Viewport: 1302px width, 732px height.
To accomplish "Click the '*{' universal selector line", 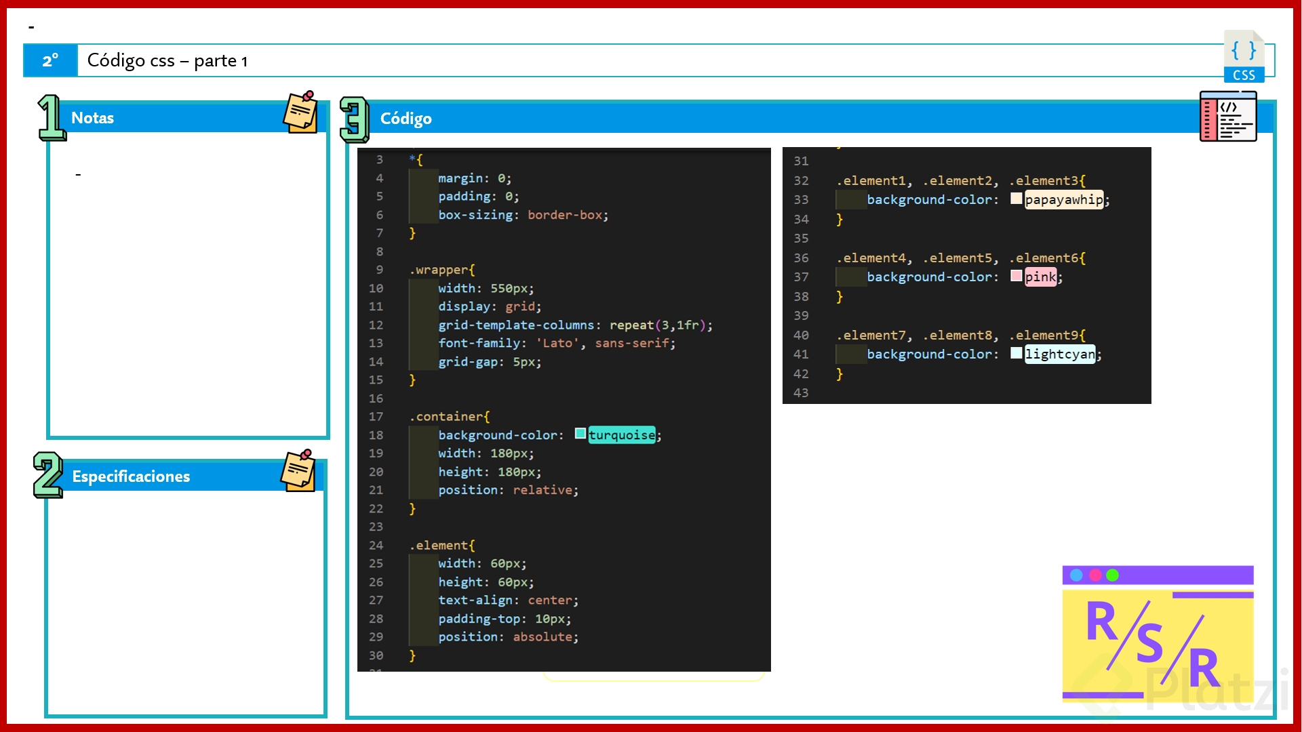I will 416,160.
